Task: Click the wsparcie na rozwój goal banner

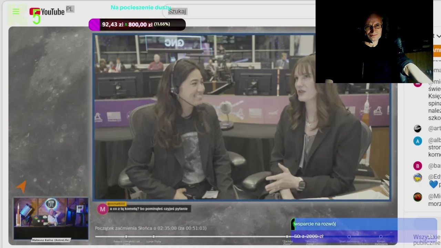Action: [x=364, y=224]
